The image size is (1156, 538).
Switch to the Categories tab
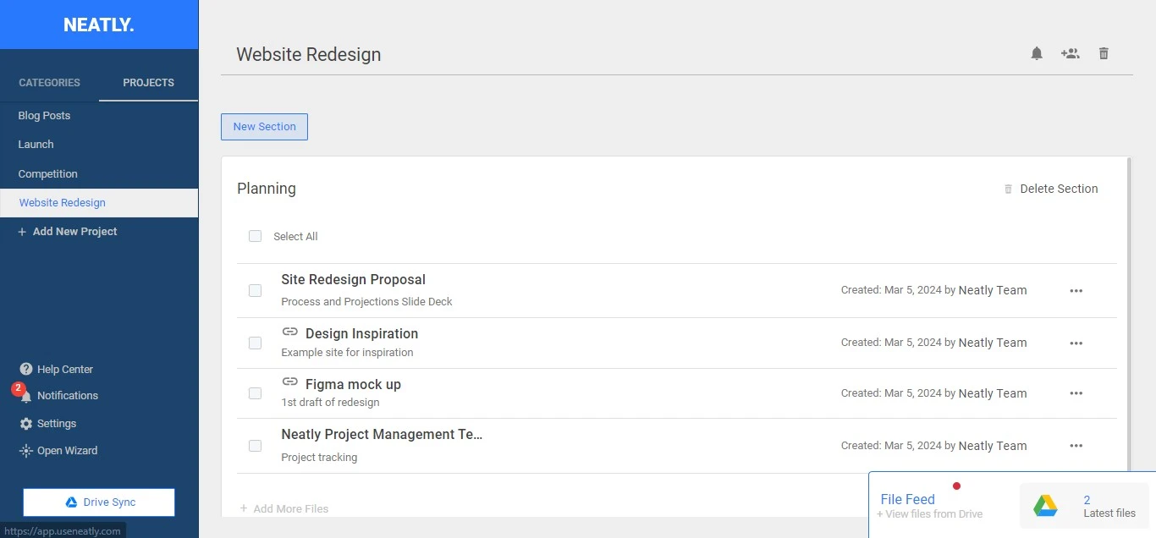49,83
